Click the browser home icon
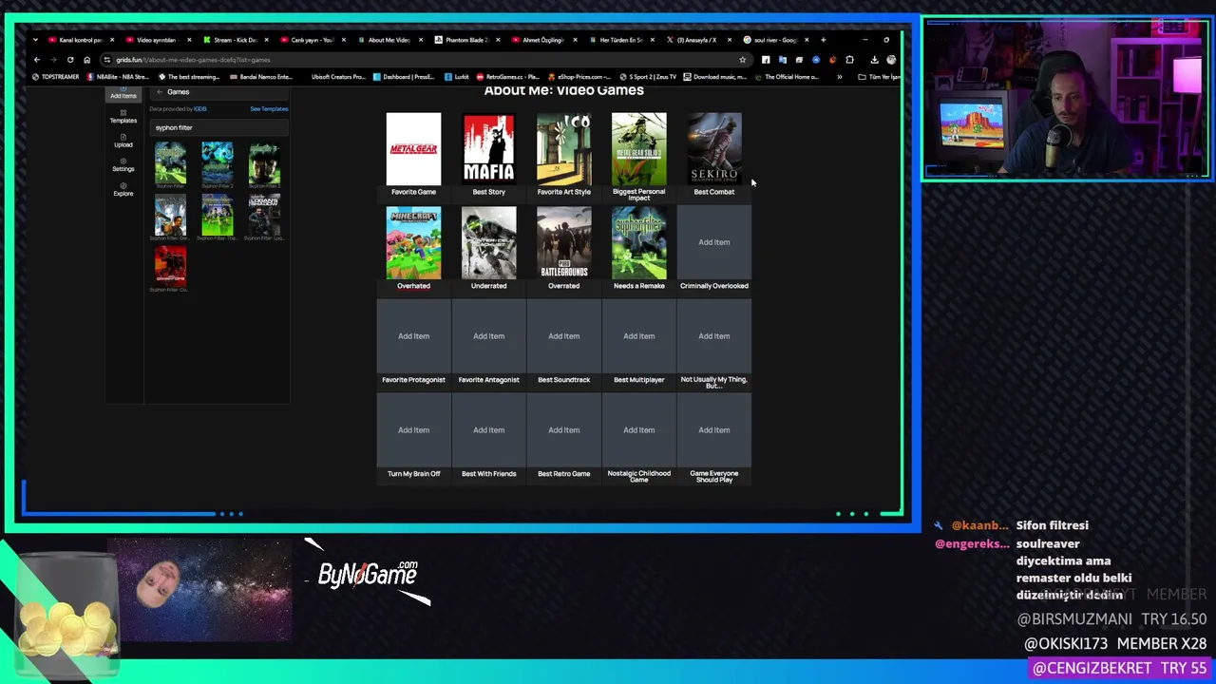 pos(86,60)
